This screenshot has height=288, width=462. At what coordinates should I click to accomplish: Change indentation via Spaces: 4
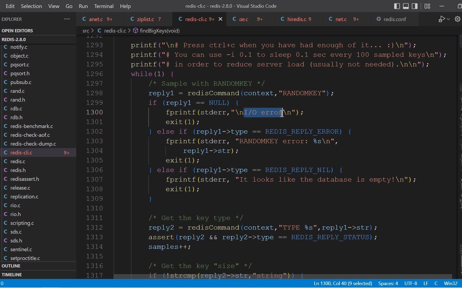point(388,283)
